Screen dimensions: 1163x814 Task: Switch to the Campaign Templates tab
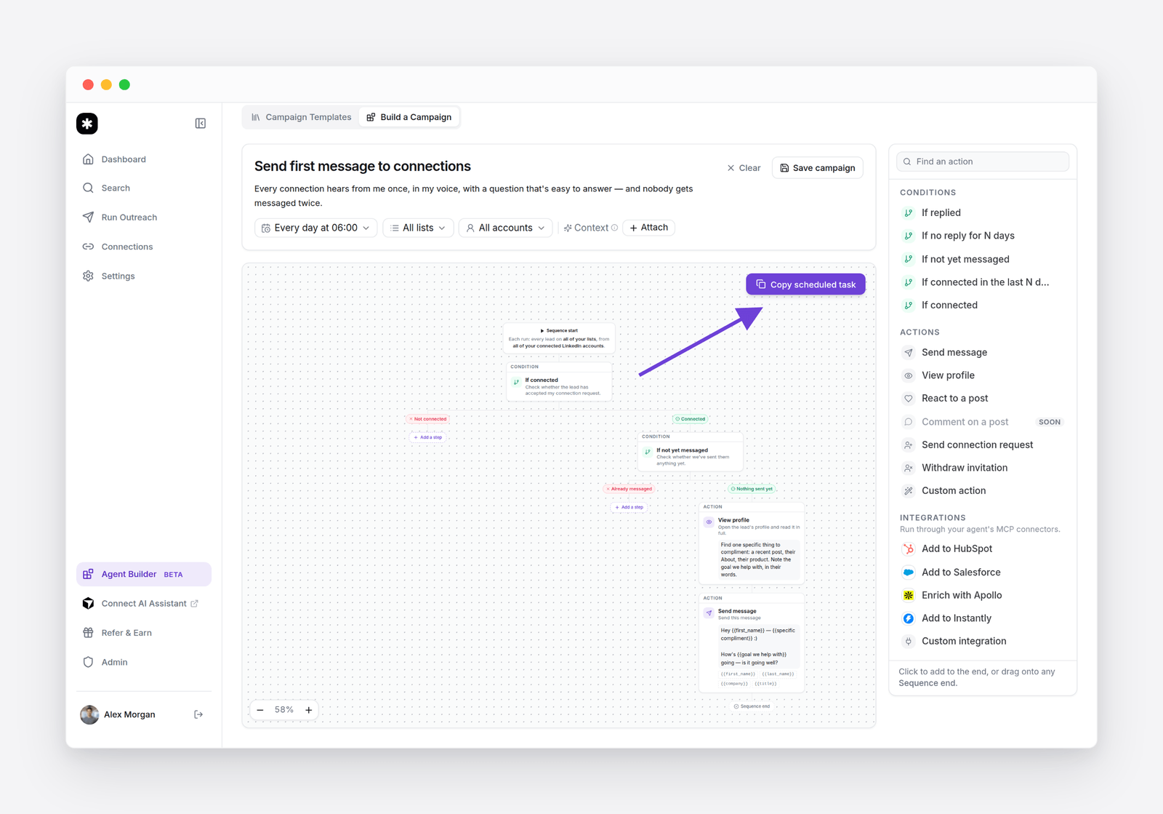click(x=301, y=117)
